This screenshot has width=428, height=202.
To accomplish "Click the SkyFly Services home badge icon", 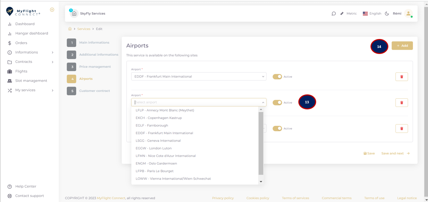I will coord(74,14).
